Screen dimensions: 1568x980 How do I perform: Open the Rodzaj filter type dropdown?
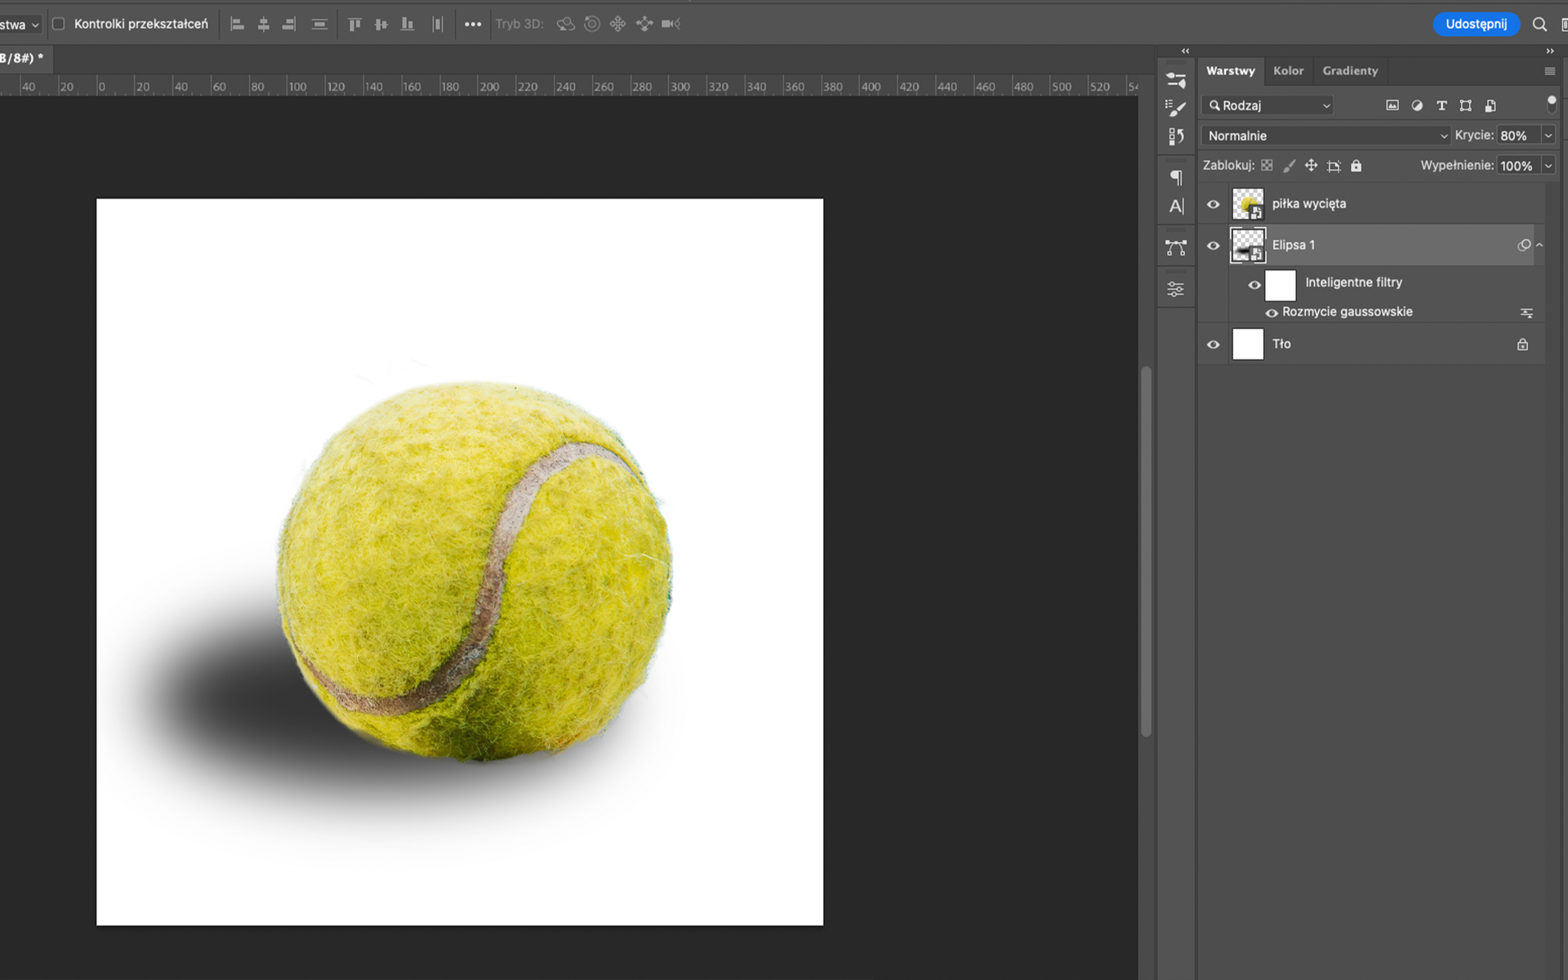pos(1269,105)
